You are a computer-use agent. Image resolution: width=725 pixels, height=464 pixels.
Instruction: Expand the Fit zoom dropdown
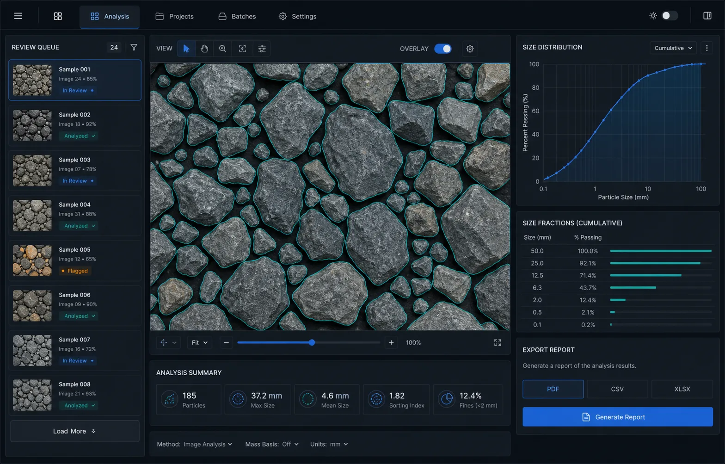199,343
